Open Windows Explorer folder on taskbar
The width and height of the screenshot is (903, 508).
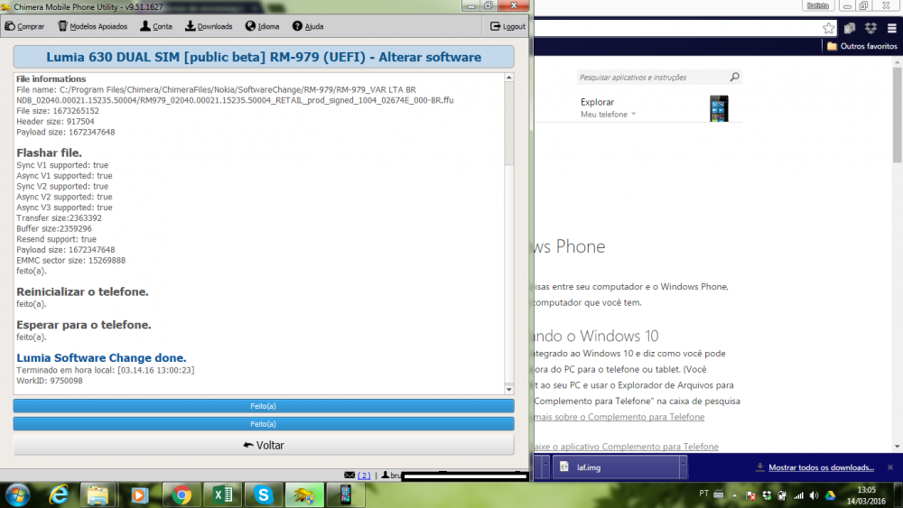point(98,494)
